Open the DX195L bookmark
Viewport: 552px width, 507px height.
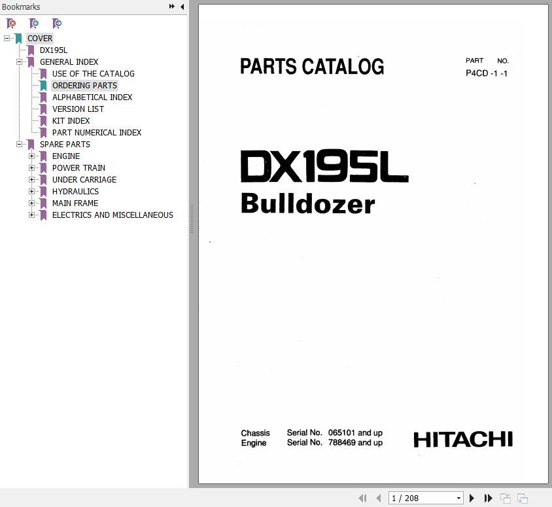(x=54, y=50)
